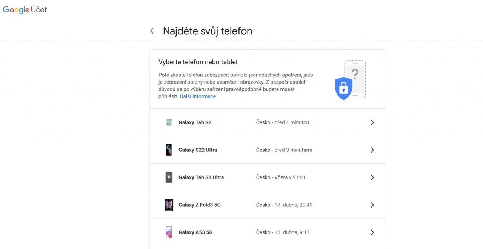Select the Galaxy S22 Ultra device name
The image size is (483, 249).
(x=198, y=150)
